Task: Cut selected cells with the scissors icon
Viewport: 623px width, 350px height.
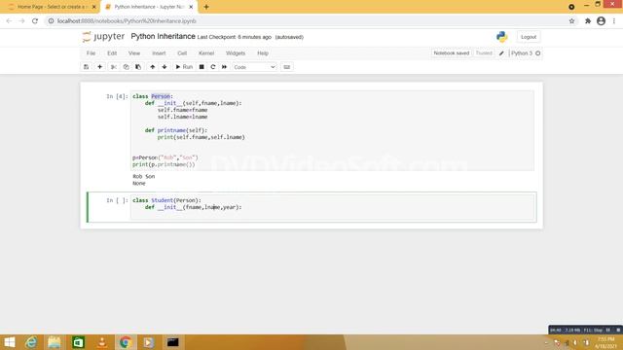Action: pyautogui.click(x=114, y=67)
